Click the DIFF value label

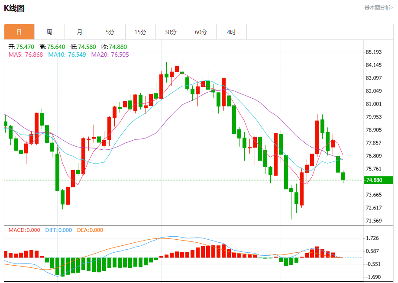pyautogui.click(x=58, y=230)
